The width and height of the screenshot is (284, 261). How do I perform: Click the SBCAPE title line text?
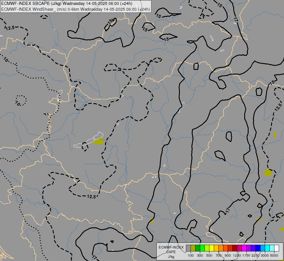coord(67,3)
